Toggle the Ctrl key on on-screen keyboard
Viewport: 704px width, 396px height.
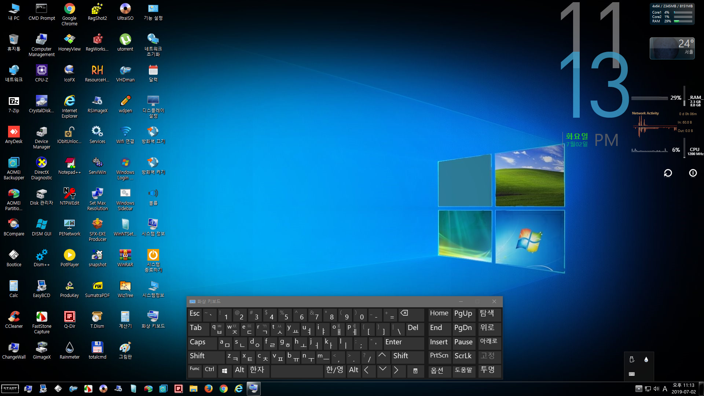coord(209,370)
